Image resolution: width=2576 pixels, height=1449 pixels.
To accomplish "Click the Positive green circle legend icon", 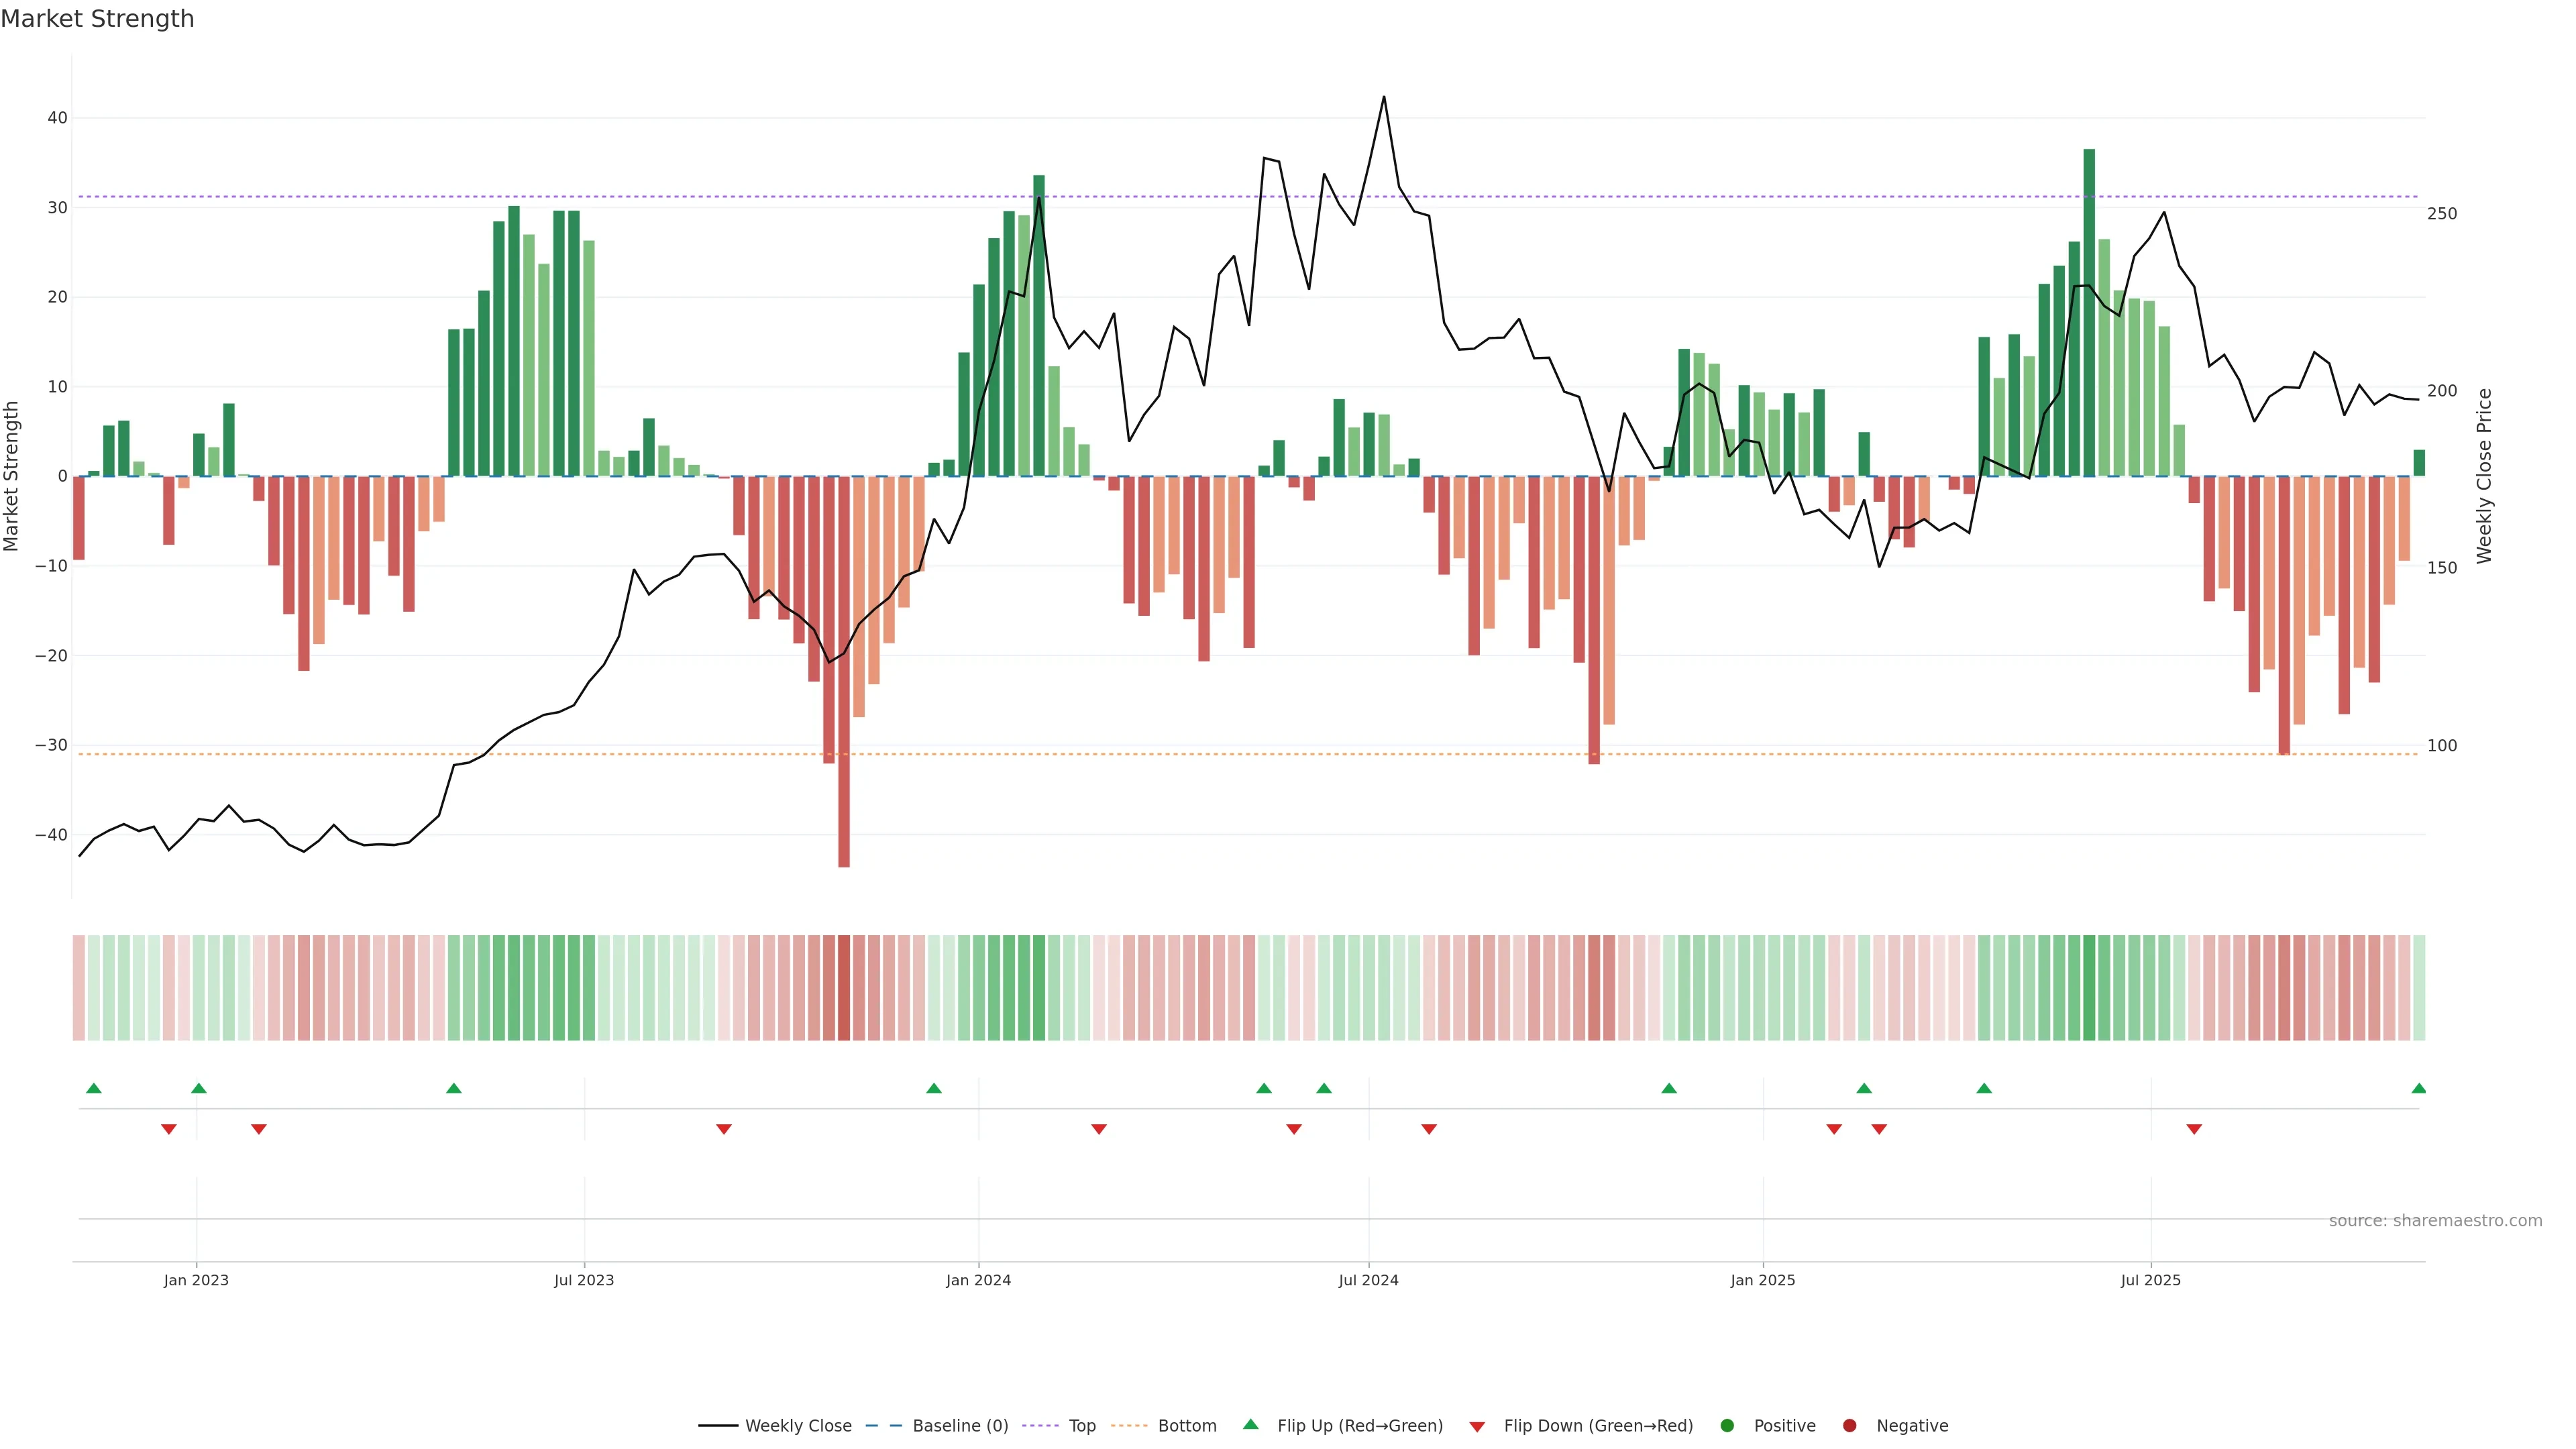I will pyautogui.click(x=1727, y=1426).
